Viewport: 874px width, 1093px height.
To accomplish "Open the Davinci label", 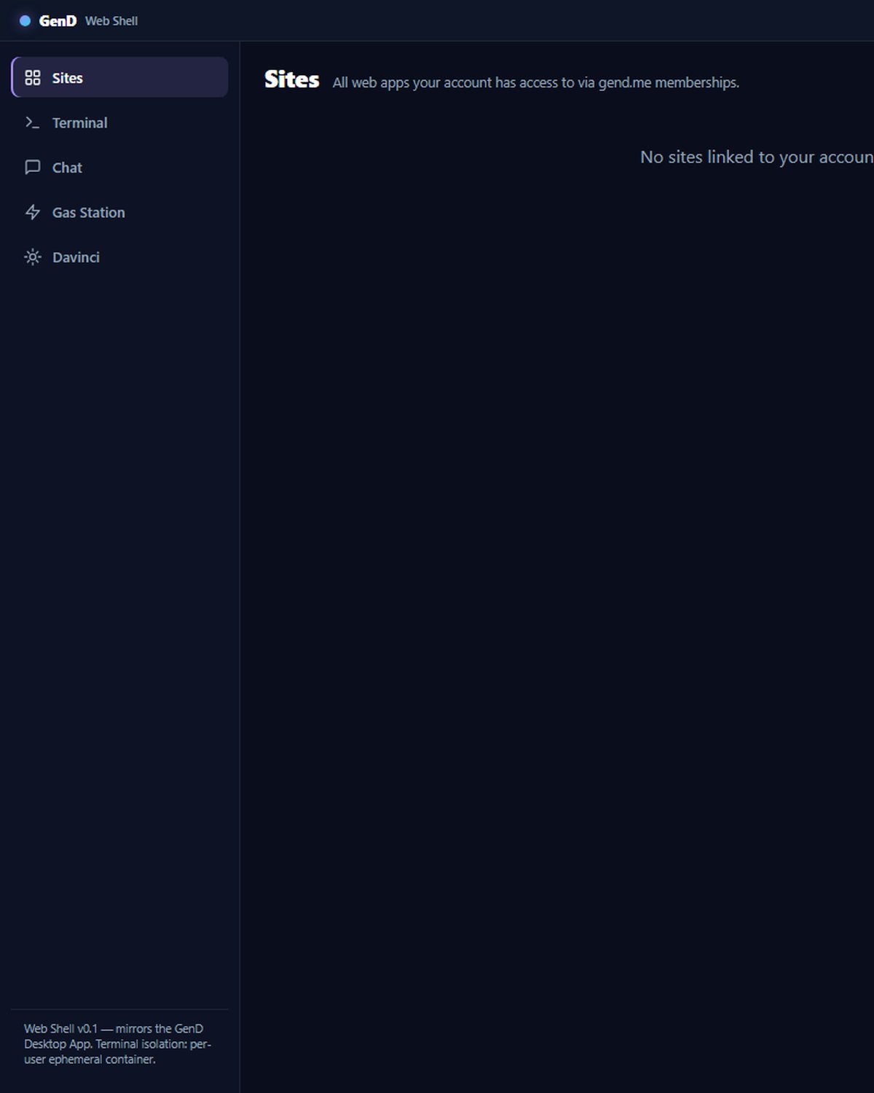I will (x=76, y=257).
